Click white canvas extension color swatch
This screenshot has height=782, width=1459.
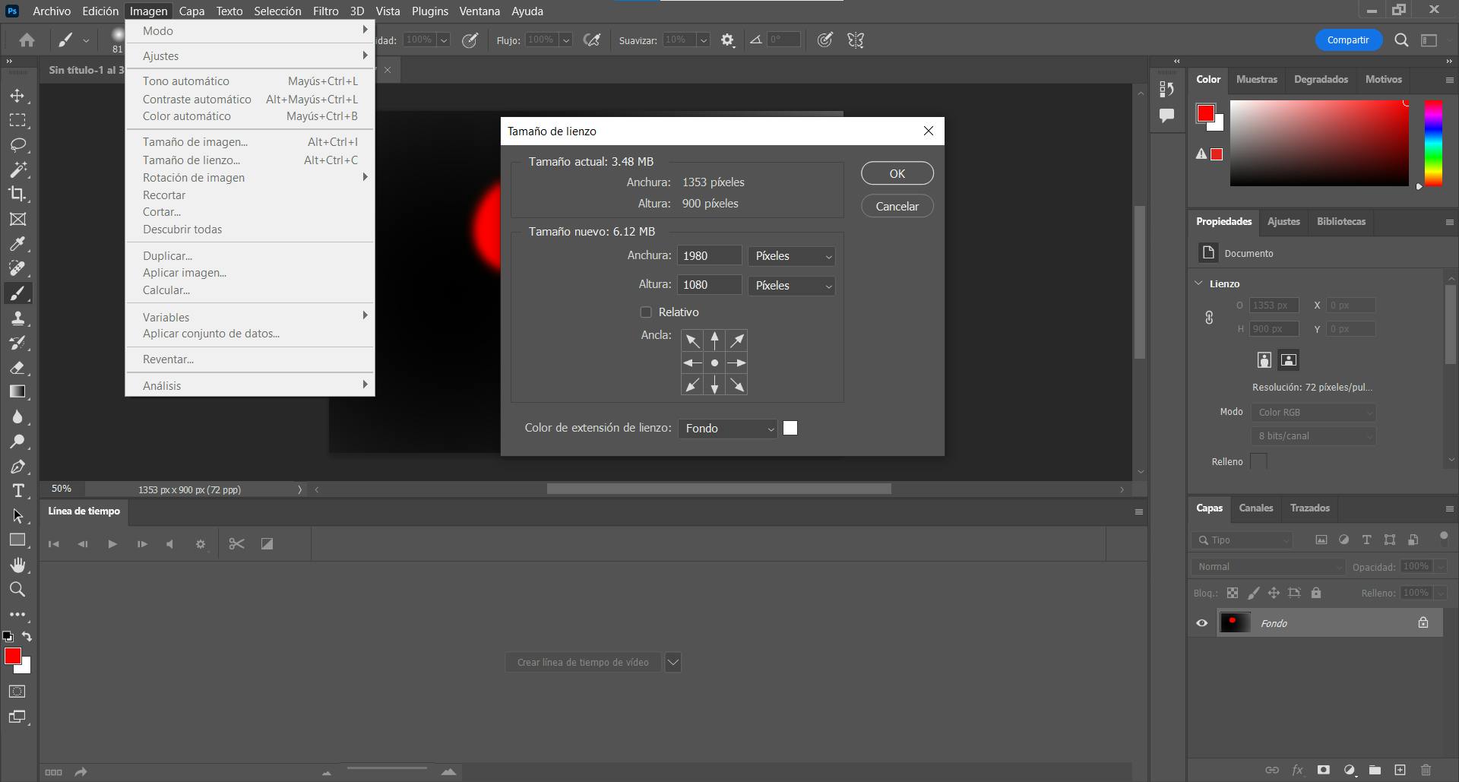tap(790, 429)
